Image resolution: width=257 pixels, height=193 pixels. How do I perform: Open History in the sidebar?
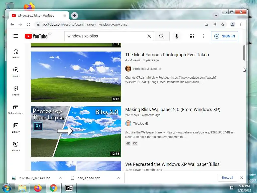pyautogui.click(x=16, y=147)
